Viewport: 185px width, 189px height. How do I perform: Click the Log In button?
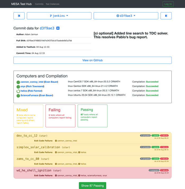click(168, 4)
